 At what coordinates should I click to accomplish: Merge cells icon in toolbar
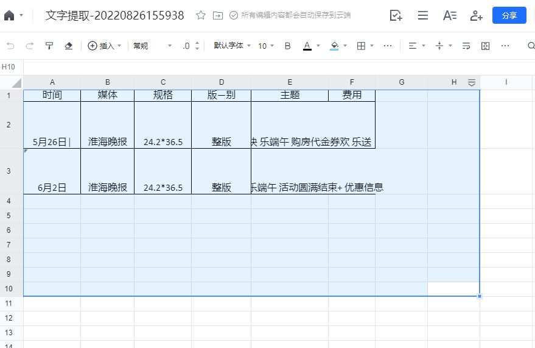(485, 46)
